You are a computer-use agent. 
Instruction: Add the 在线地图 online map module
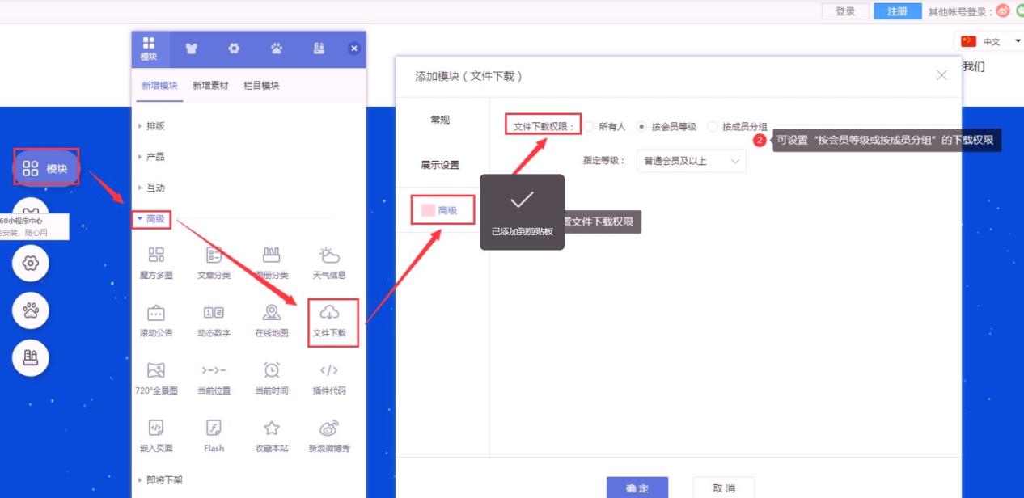tap(272, 314)
